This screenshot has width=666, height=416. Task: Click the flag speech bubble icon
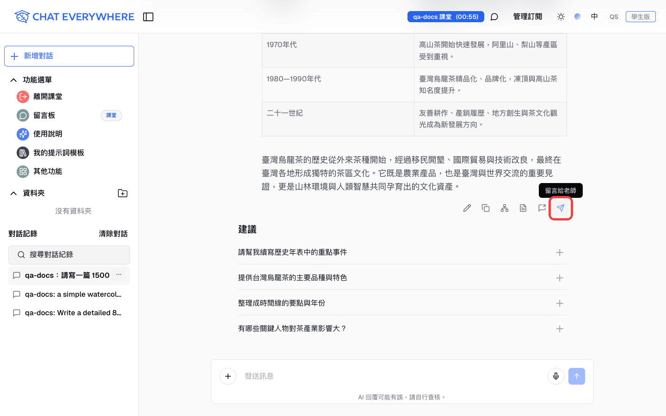tap(542, 208)
